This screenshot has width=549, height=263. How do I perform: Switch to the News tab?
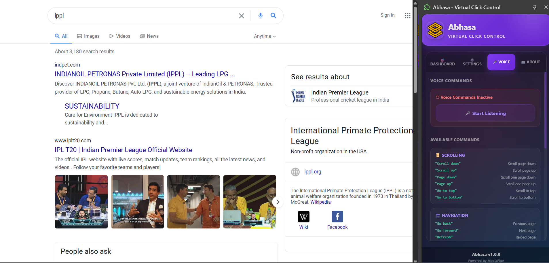pos(149,36)
